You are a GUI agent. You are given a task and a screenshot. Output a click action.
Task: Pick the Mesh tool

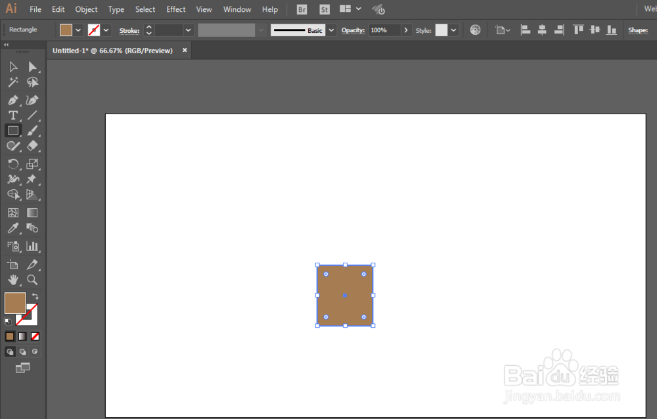[13, 212]
